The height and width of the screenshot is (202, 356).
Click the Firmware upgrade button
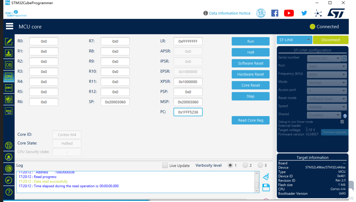click(335, 132)
